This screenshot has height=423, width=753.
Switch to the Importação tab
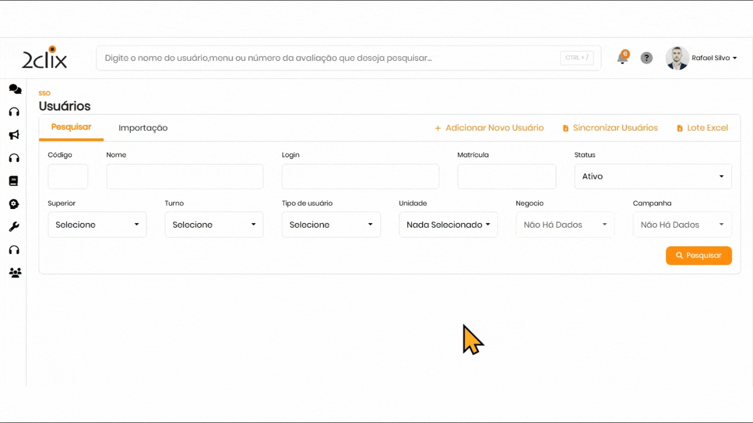coord(143,128)
